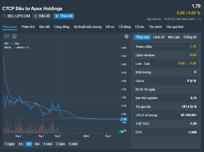Open the Tài chính tab
The width and height of the screenshot is (204, 152).
point(155,27)
